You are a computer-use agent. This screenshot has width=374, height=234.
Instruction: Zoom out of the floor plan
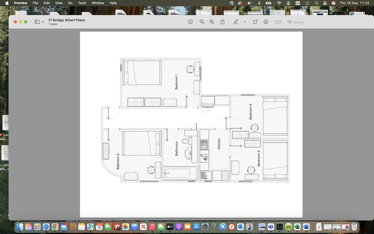[x=202, y=22]
